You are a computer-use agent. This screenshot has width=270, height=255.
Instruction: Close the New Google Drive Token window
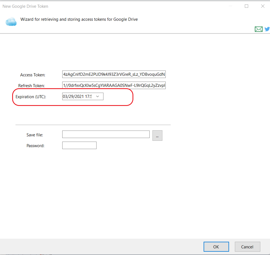[263, 6]
